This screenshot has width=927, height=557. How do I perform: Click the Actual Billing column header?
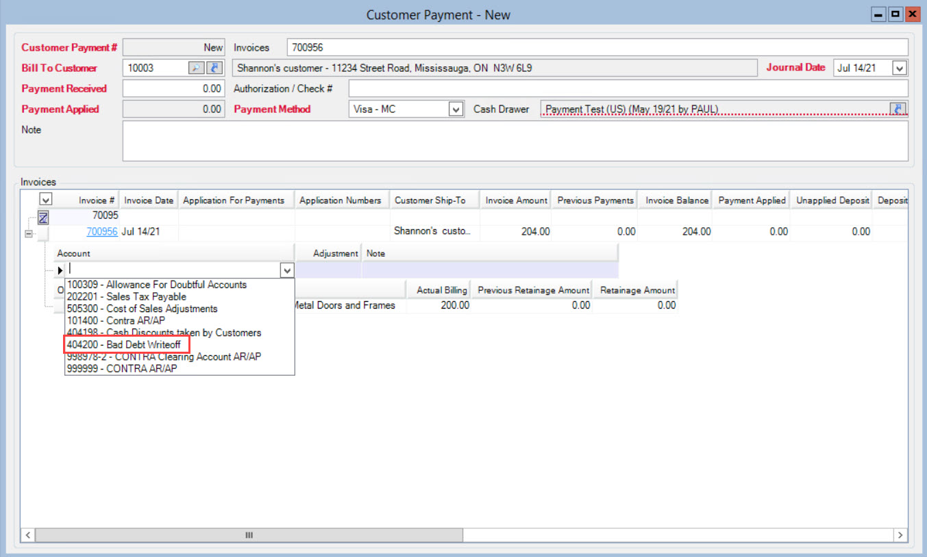point(439,289)
